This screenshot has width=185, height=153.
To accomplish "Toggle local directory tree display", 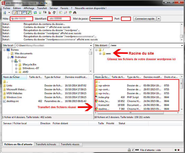I will point(20,12).
